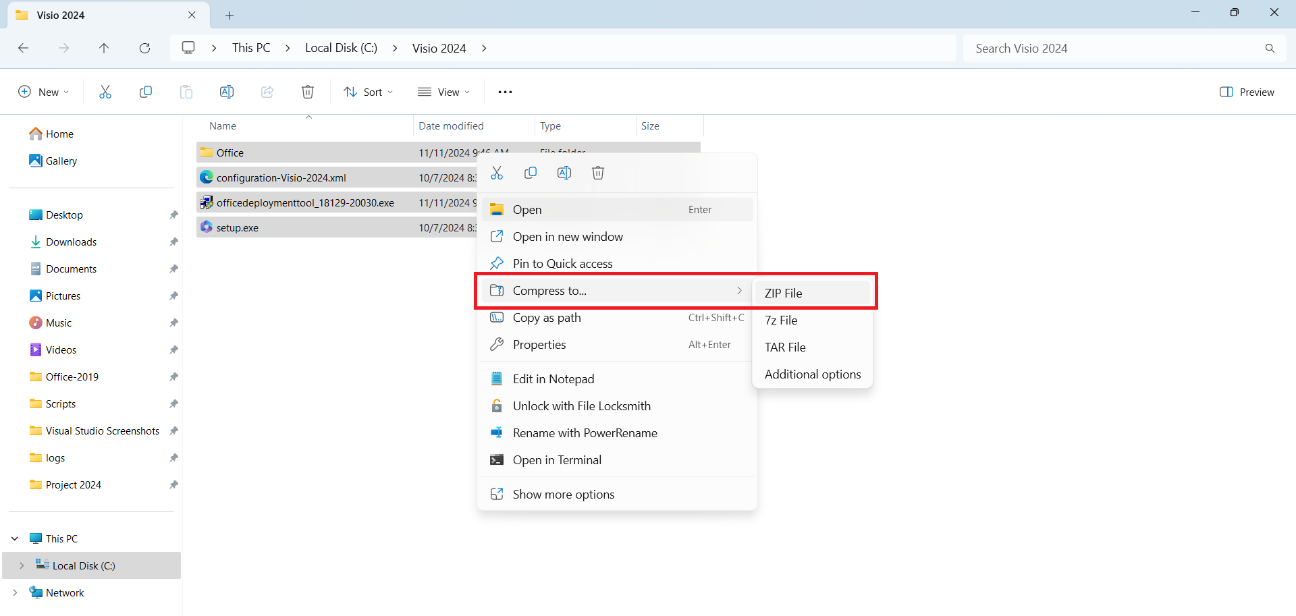Click the Cut icon in the toolbar
Image resolution: width=1296 pixels, height=616 pixels.
tap(105, 92)
